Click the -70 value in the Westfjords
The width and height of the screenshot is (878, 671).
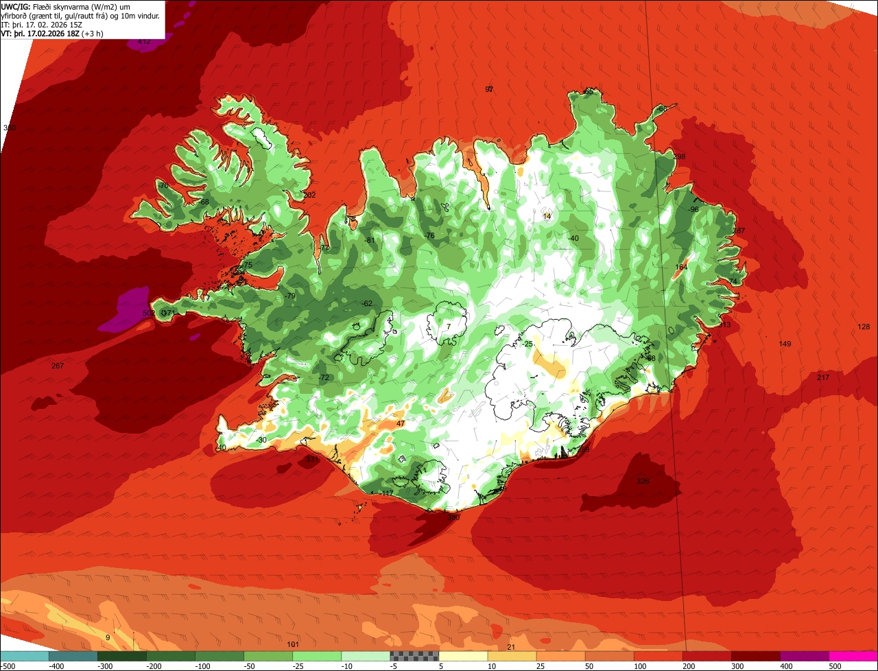pos(163,186)
